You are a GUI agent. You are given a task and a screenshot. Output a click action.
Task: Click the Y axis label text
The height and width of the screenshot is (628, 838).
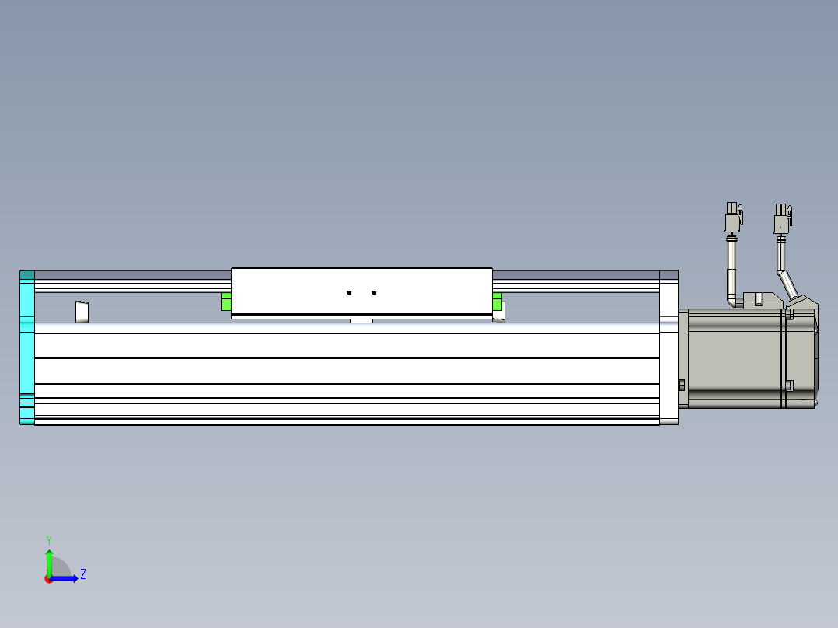click(49, 541)
